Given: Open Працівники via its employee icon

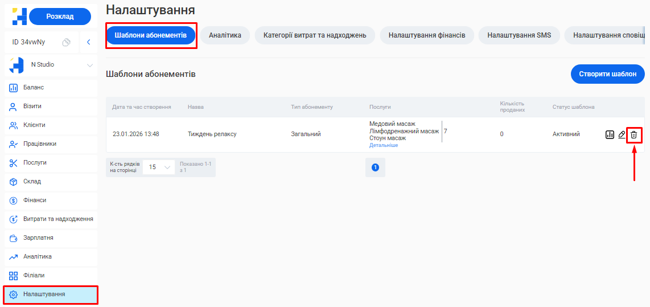Looking at the screenshot, I should (13, 144).
